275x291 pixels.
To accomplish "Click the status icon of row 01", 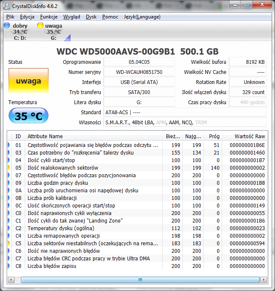I will click(8, 145).
